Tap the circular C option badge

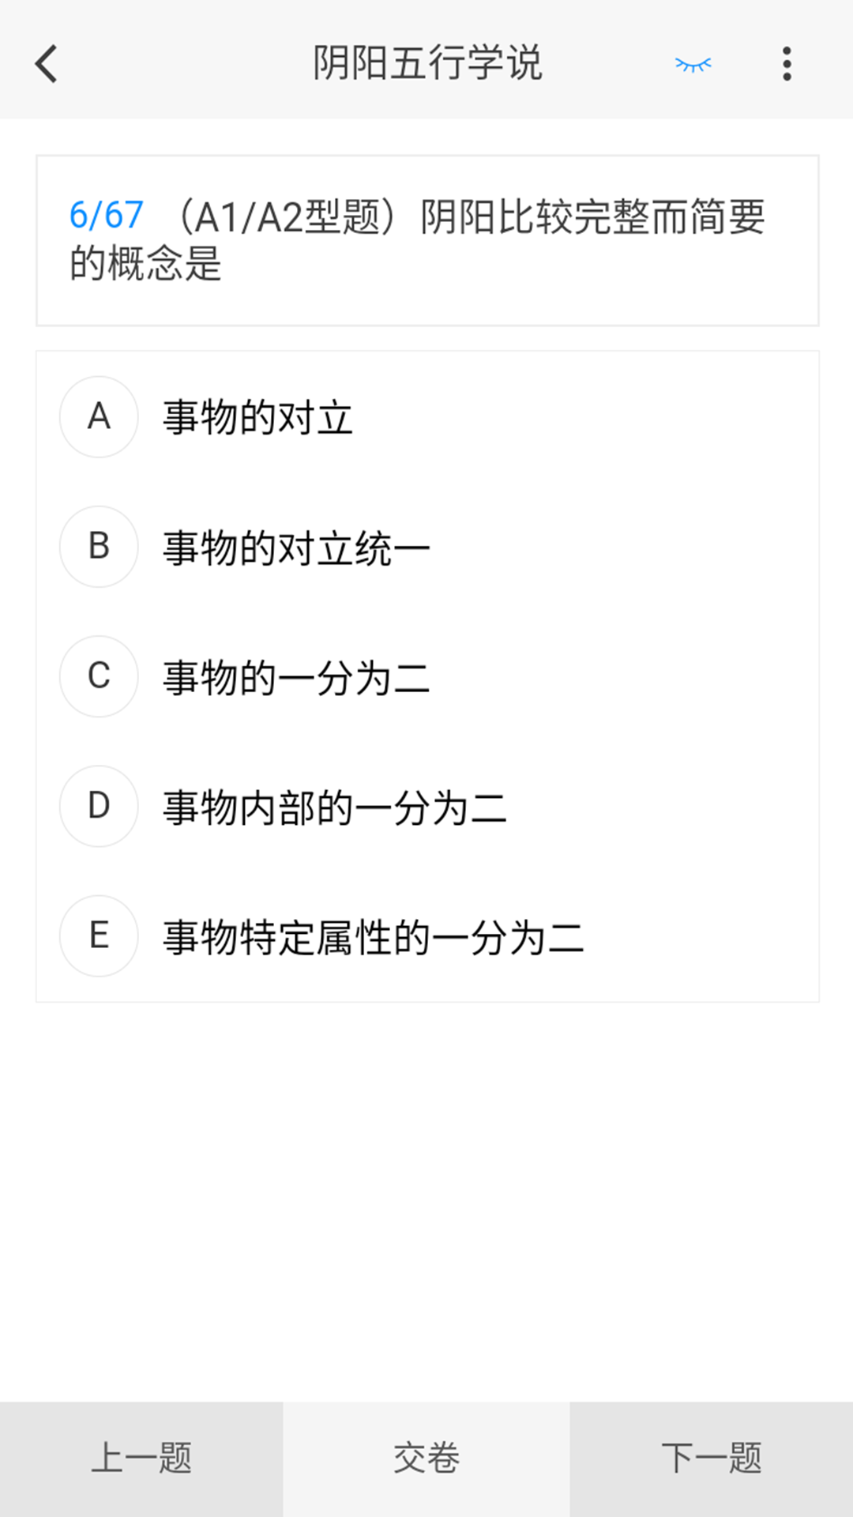pyautogui.click(x=98, y=676)
